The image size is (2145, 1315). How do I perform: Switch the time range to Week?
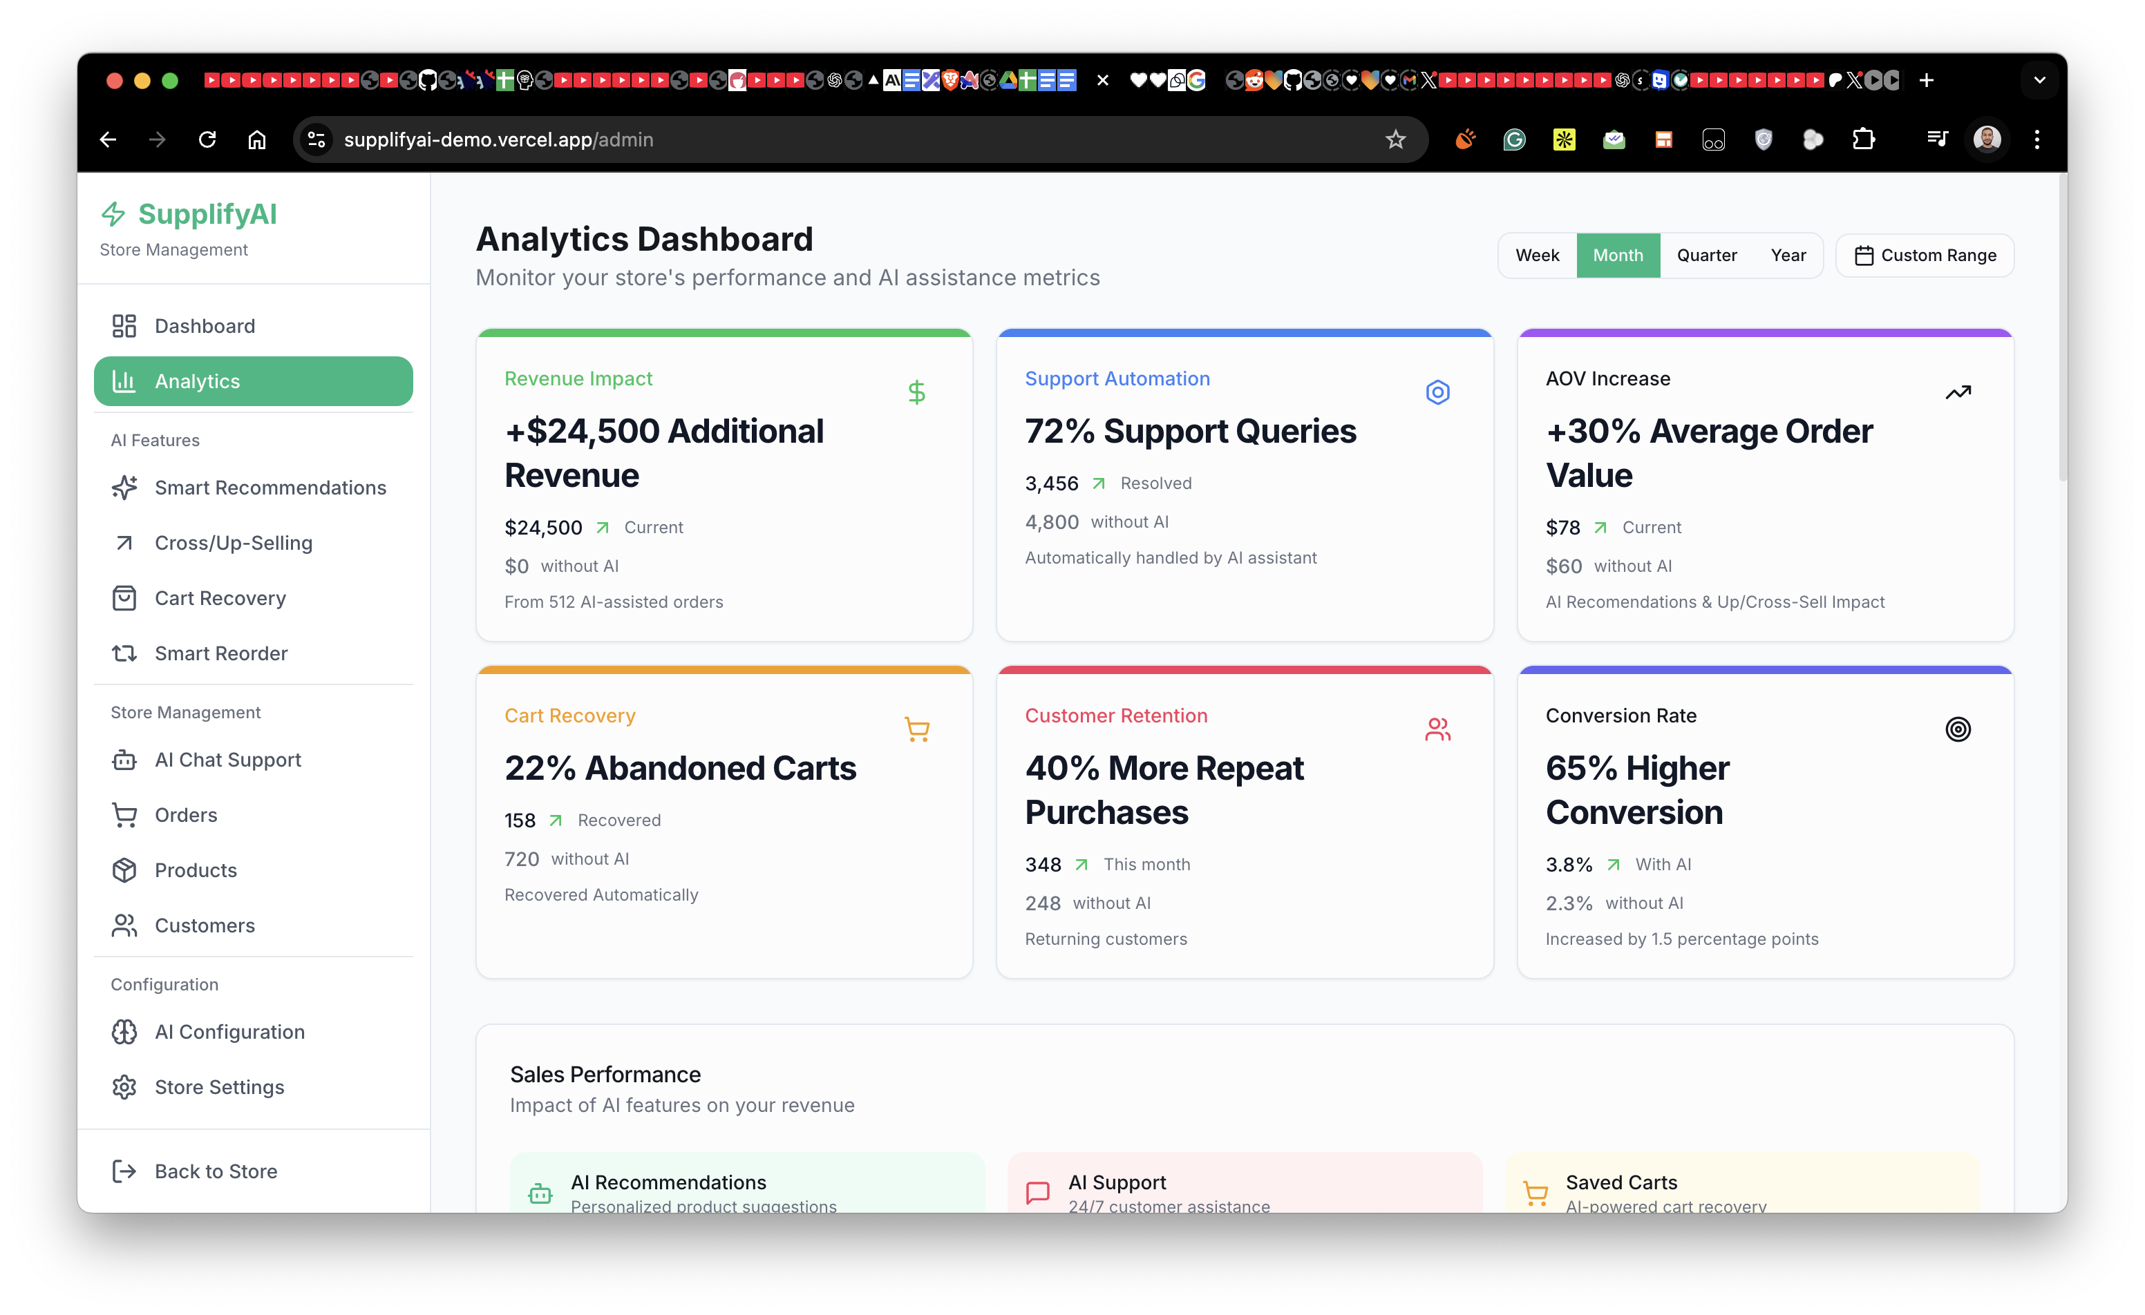tap(1538, 255)
